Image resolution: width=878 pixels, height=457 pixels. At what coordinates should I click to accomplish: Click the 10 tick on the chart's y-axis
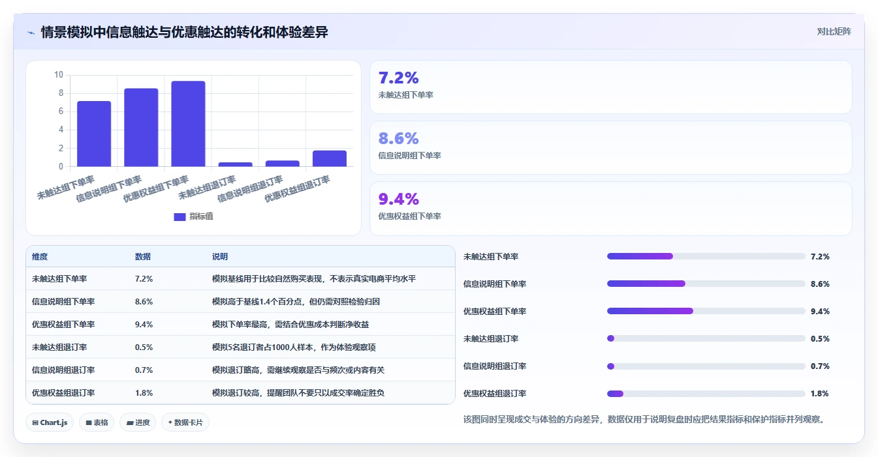click(59, 75)
